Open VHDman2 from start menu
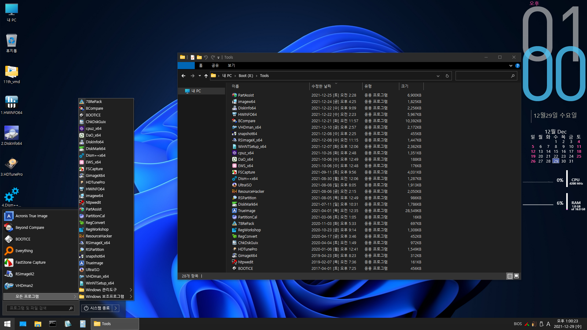587x330 pixels. 40,286
